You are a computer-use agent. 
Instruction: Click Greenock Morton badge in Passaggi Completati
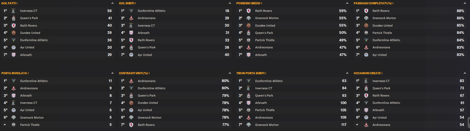(366, 18)
